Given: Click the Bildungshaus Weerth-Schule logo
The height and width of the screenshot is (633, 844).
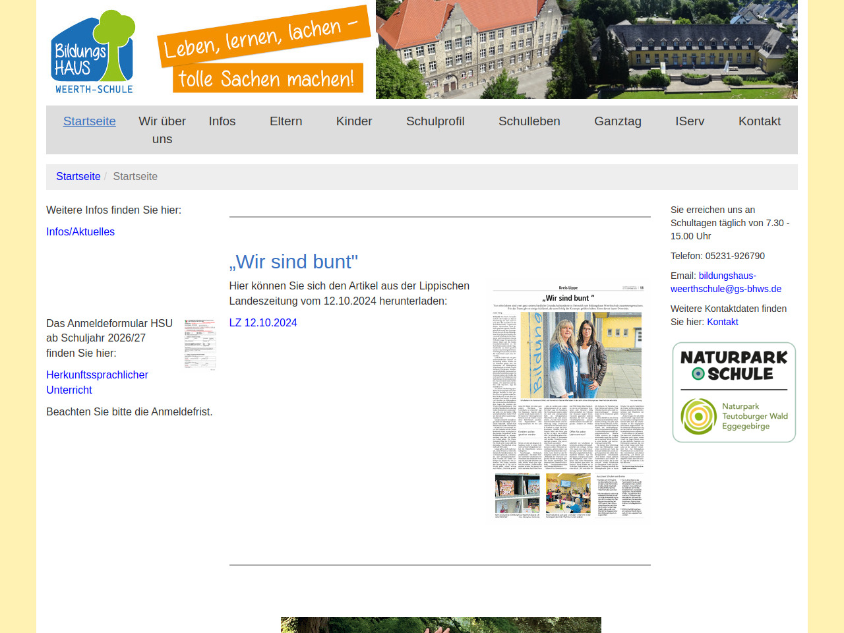Looking at the screenshot, I should click(93, 52).
